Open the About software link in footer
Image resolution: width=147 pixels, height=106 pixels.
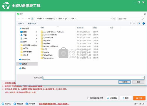(x=30, y=104)
